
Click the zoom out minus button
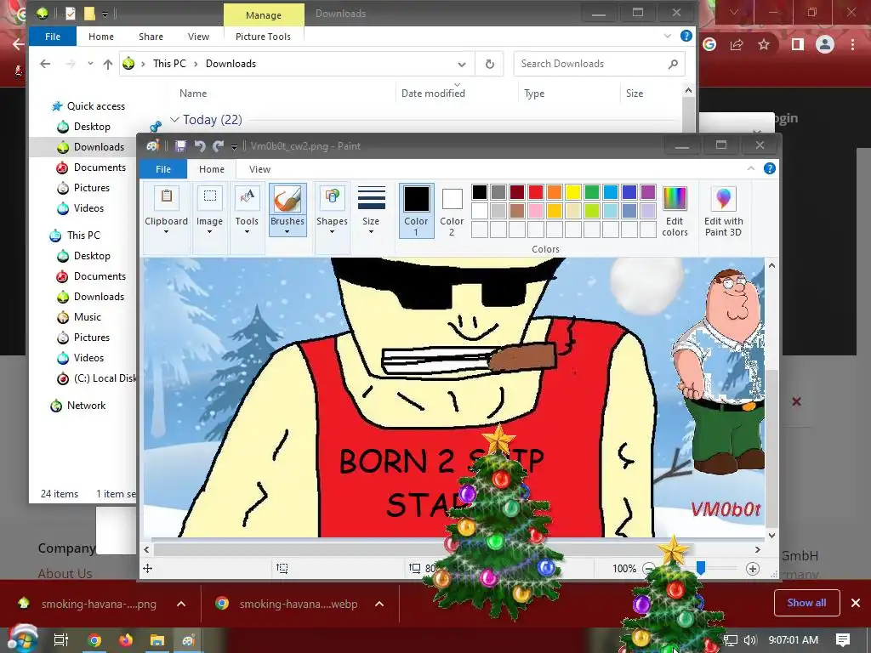coord(648,569)
